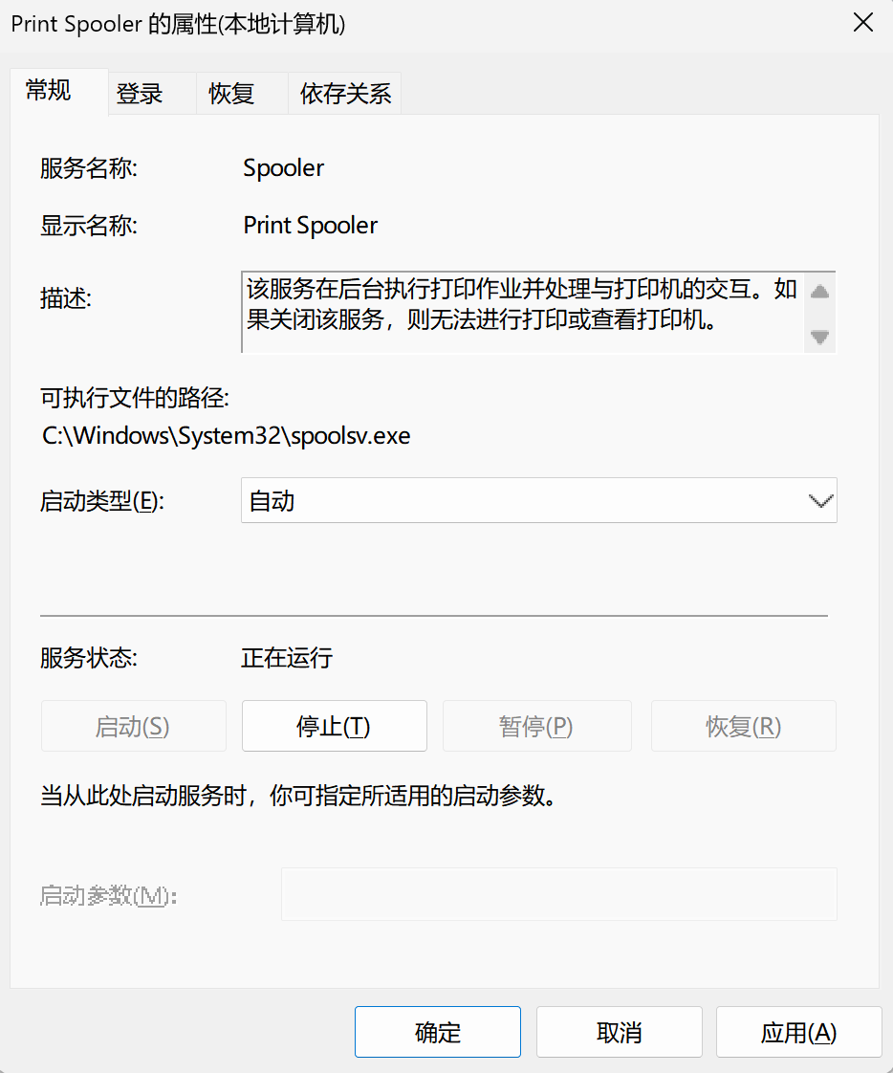This screenshot has height=1073, width=893.
Task: Close the Print Spooler properties dialog
Action: 863,23
